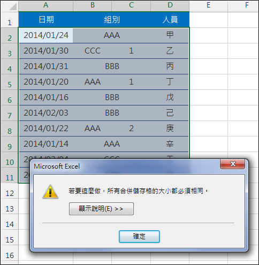The image size is (259, 265).
Task: Select row 11 header
Action: pos(10,175)
